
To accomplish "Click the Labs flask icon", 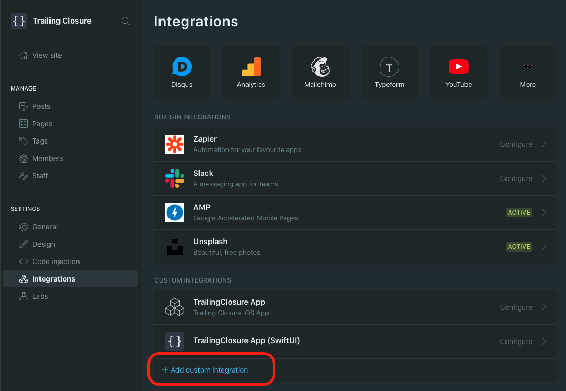I will click(x=24, y=296).
